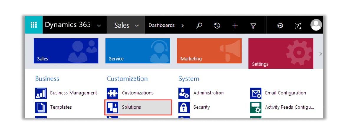Select the Service tile
Image resolution: width=351 pixels, height=129 pixels.
[138, 51]
